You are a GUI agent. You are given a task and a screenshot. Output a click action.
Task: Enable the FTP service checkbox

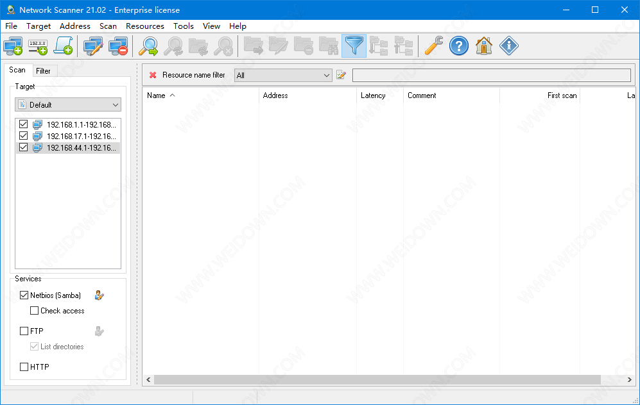[x=24, y=331]
